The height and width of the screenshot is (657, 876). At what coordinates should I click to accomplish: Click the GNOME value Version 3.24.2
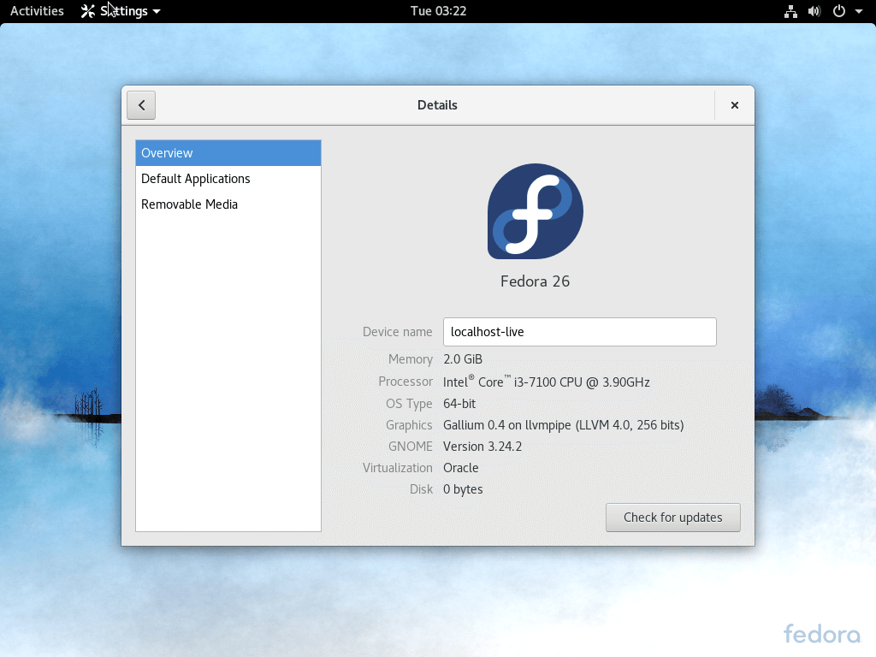point(482,447)
